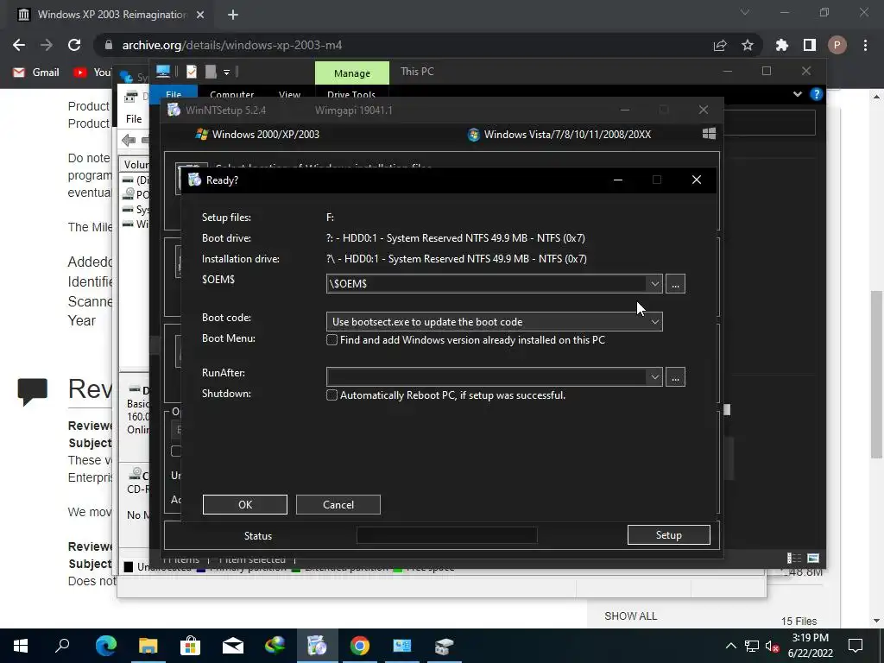This screenshot has width=884, height=663.
Task: Open Internet Download Manager taskbar icon
Action: (275, 646)
